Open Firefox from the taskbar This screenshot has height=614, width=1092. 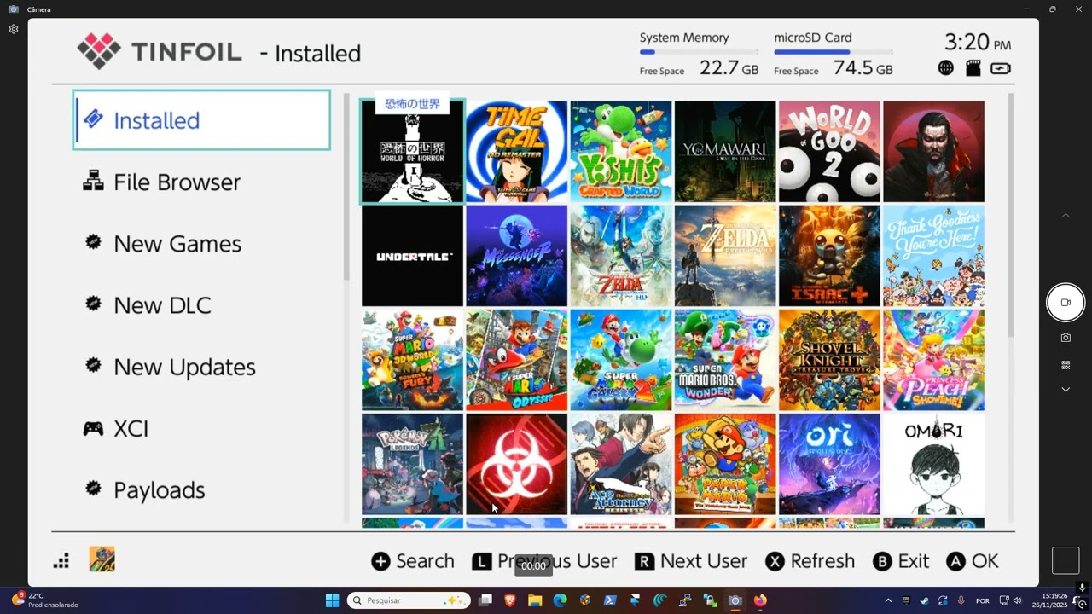(759, 600)
